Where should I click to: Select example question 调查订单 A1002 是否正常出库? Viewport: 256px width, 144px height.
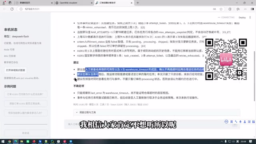(x=26, y=104)
